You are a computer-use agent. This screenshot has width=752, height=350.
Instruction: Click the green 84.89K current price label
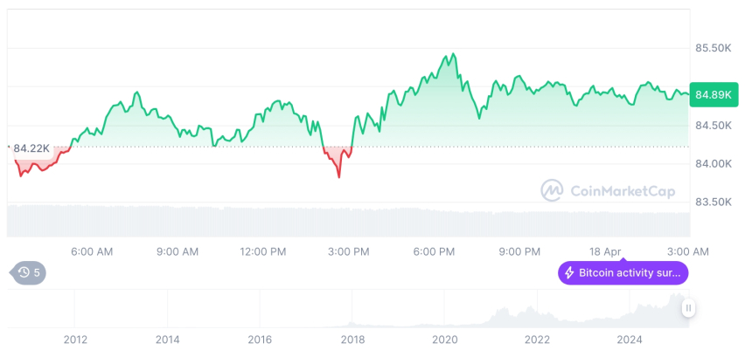[712, 94]
